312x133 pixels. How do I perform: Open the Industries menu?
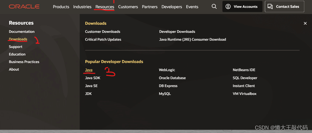click(x=82, y=7)
